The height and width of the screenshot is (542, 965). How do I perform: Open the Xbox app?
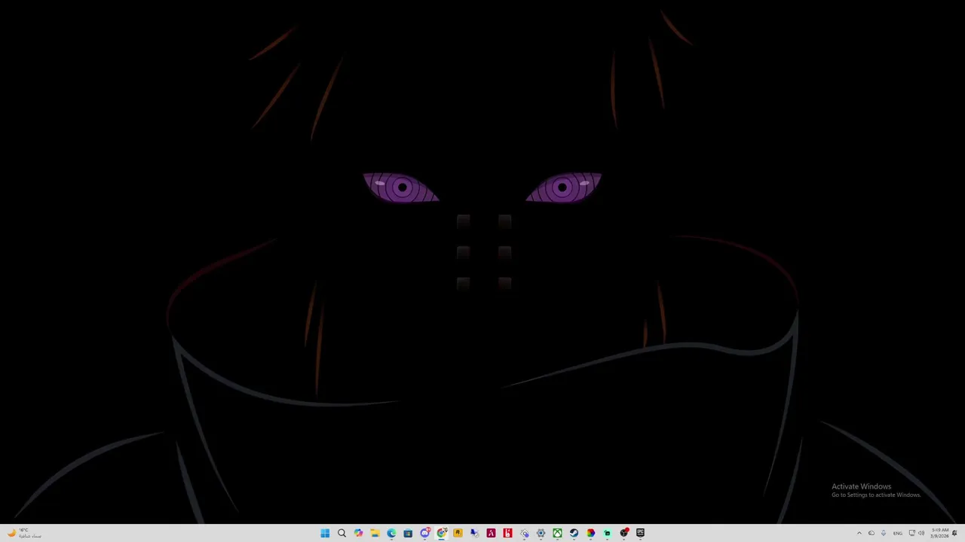tap(557, 533)
